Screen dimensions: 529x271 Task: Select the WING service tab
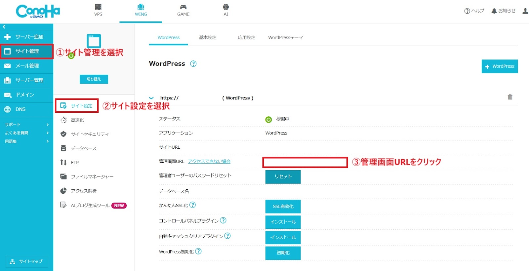tap(141, 10)
